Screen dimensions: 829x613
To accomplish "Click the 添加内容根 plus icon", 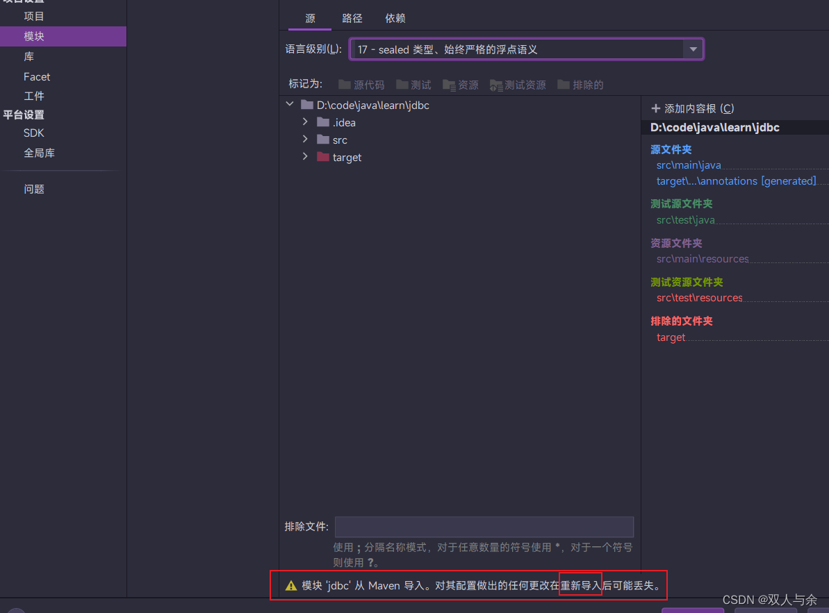I will click(655, 108).
